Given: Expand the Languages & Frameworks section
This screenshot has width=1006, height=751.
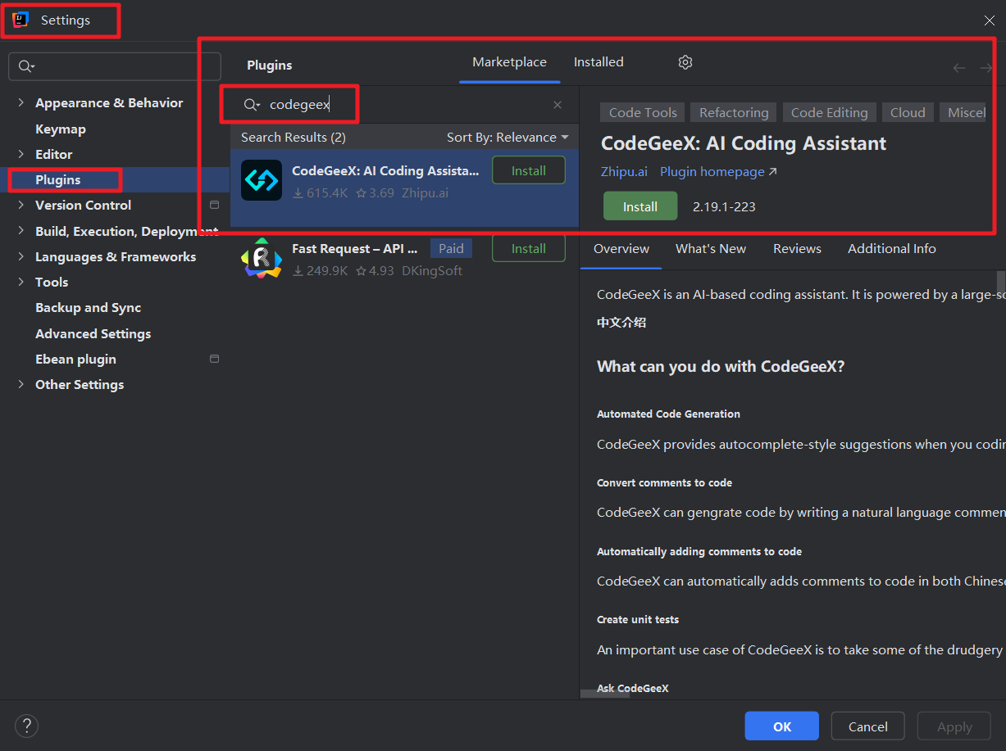Looking at the screenshot, I should [21, 256].
